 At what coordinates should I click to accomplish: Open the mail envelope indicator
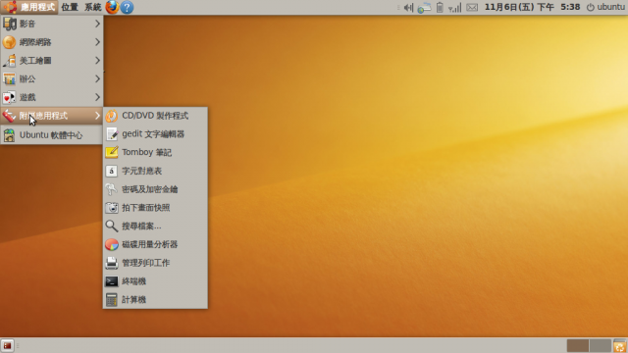(472, 7)
